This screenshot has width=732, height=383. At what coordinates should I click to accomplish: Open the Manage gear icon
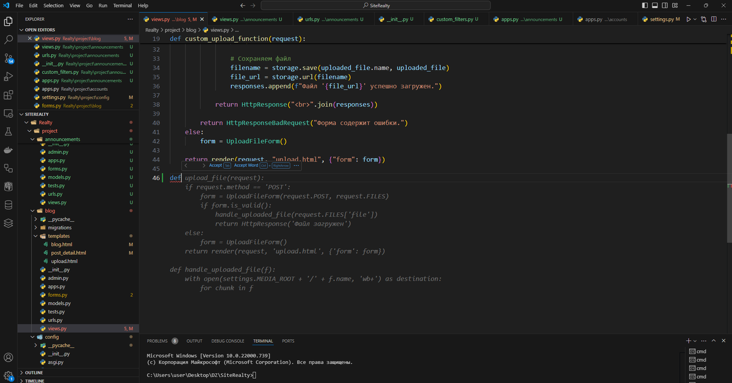9,376
